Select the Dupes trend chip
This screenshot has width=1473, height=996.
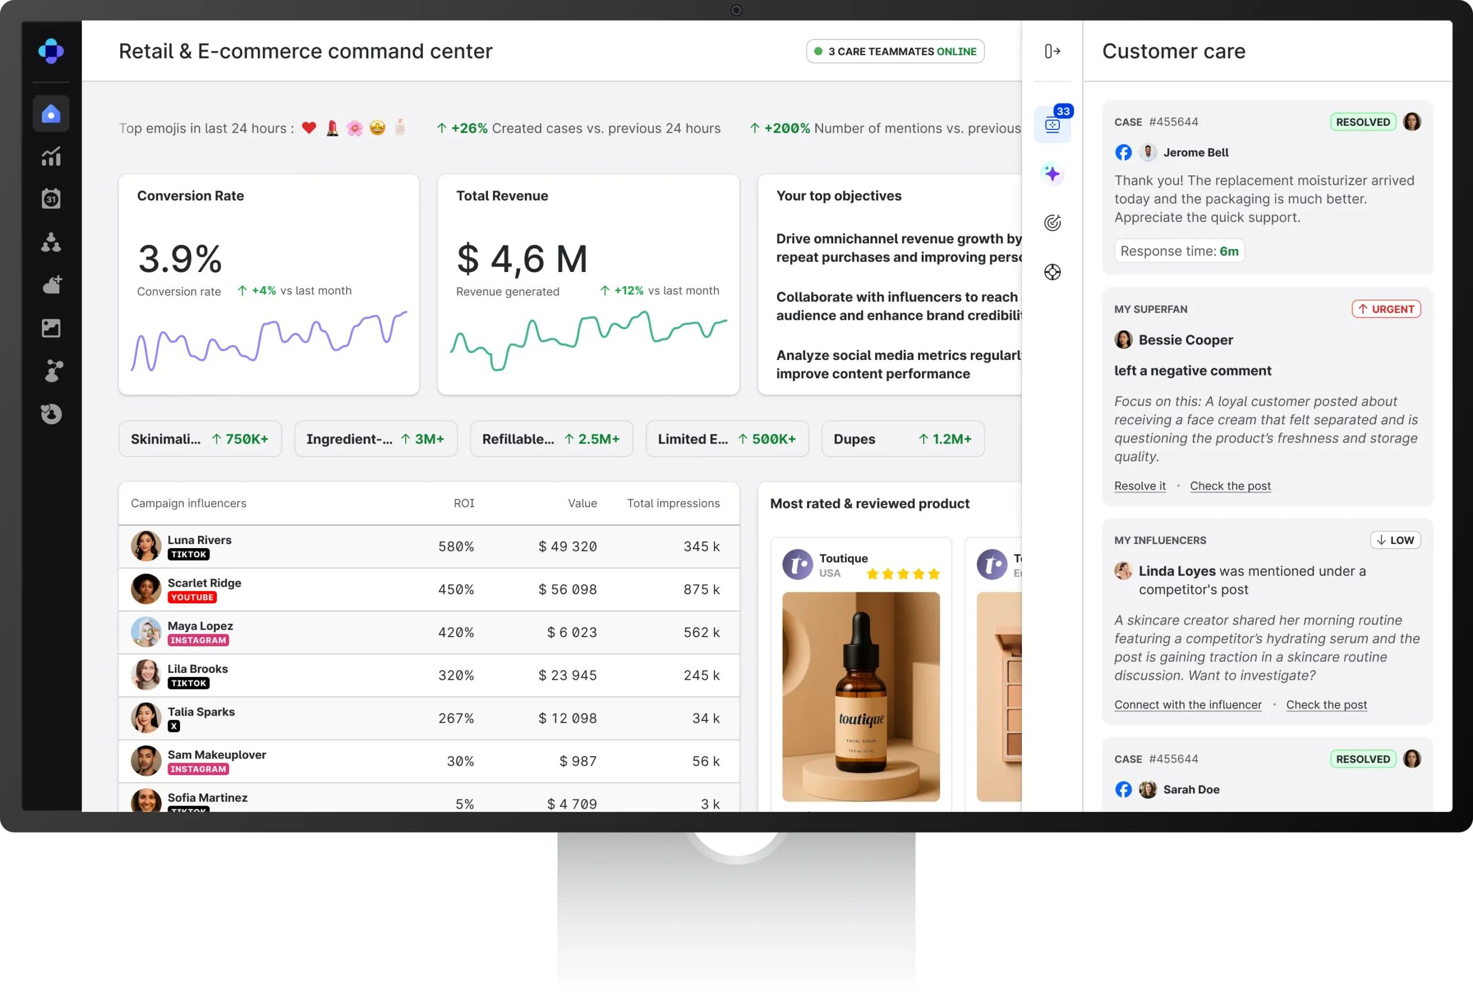(x=903, y=439)
